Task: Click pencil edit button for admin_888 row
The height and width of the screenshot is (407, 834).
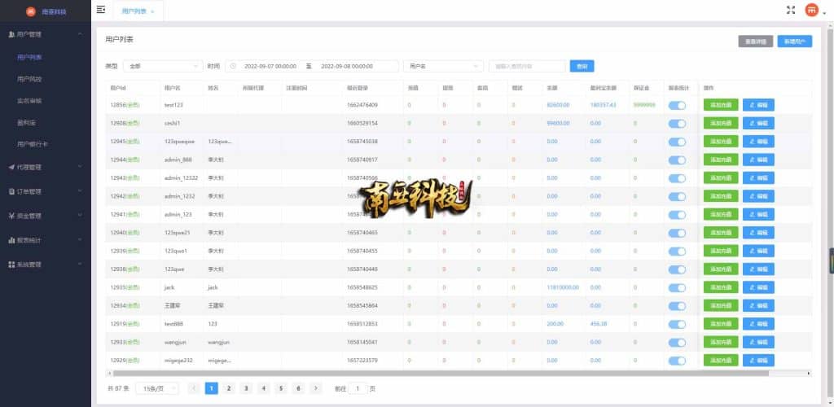Action: pos(758,160)
